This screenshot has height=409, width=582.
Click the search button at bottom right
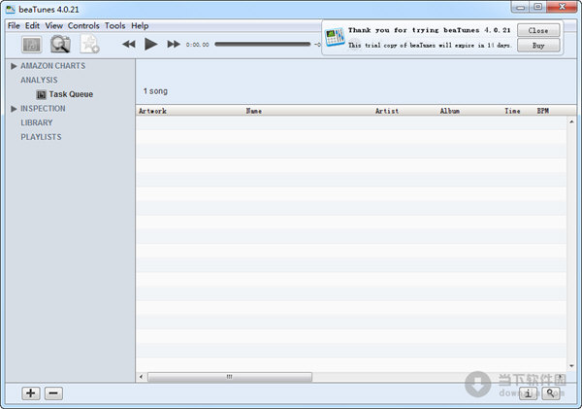click(x=551, y=393)
